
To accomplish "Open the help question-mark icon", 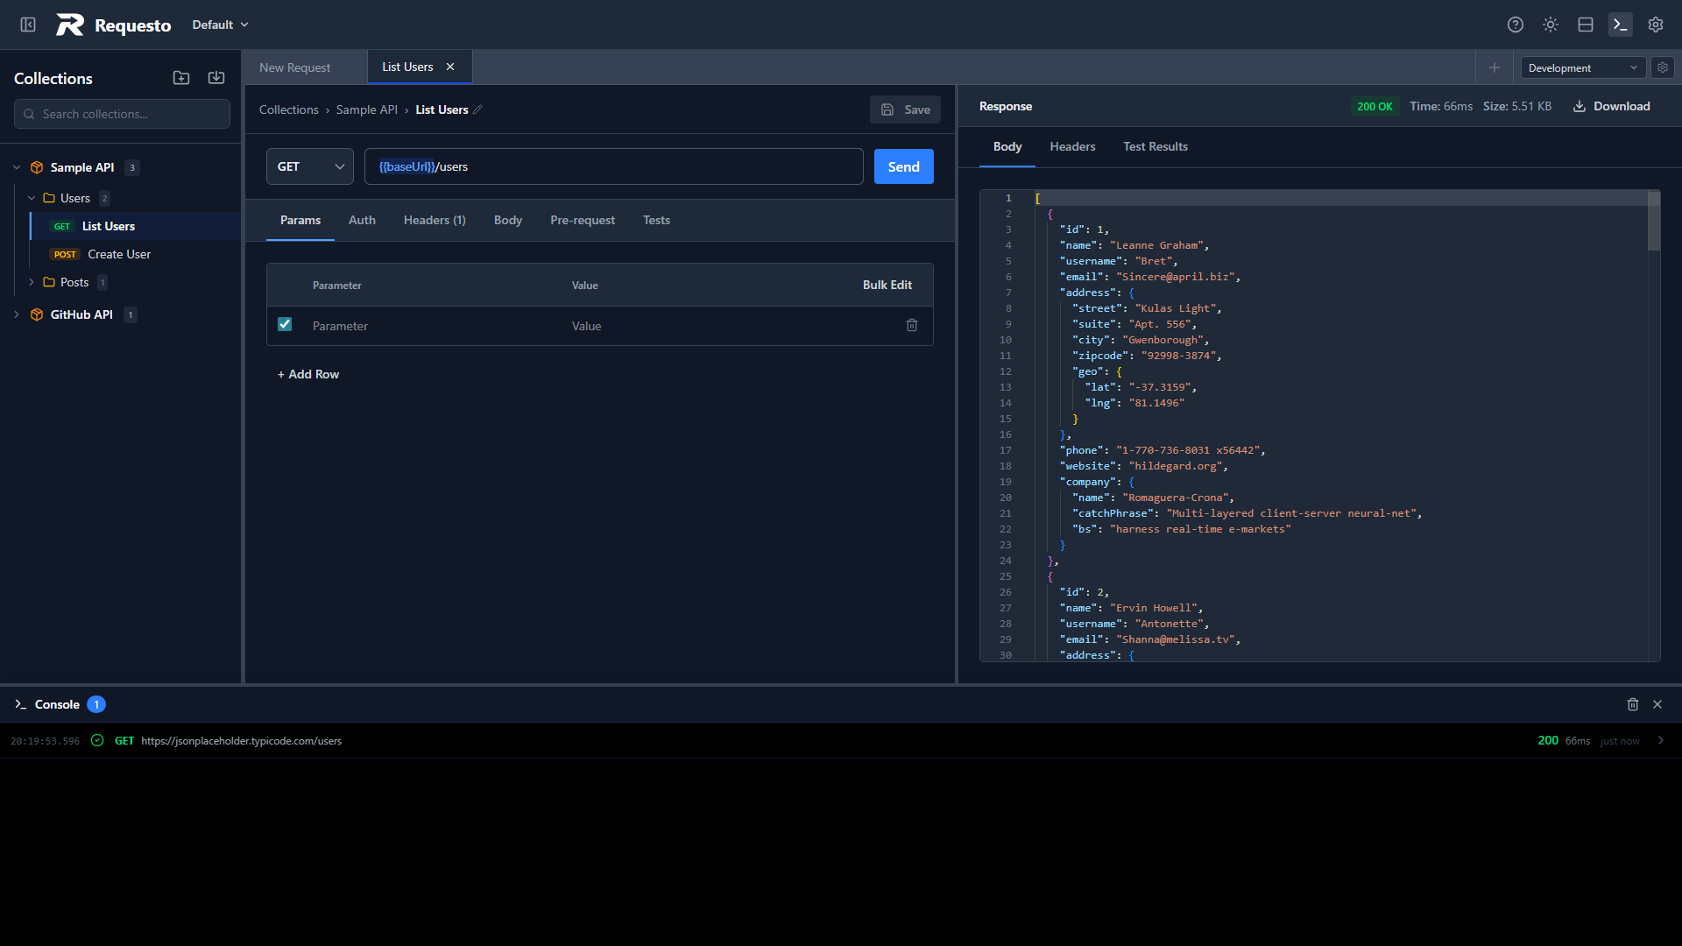I will [x=1516, y=25].
